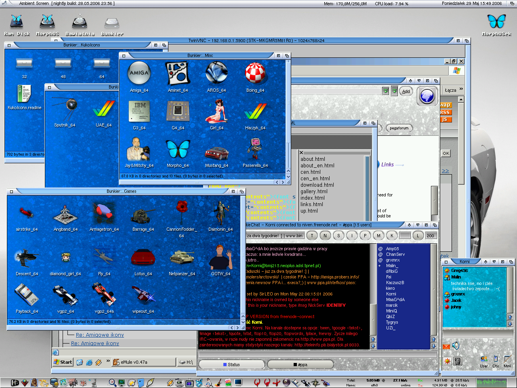Expand the Łącza links chevron
The image size is (517, 388).
[461, 89]
